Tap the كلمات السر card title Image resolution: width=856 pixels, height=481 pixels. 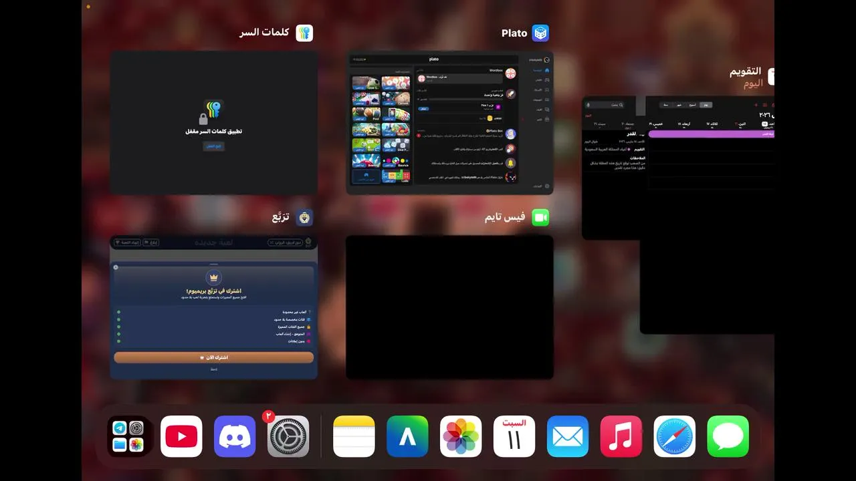[x=264, y=33]
